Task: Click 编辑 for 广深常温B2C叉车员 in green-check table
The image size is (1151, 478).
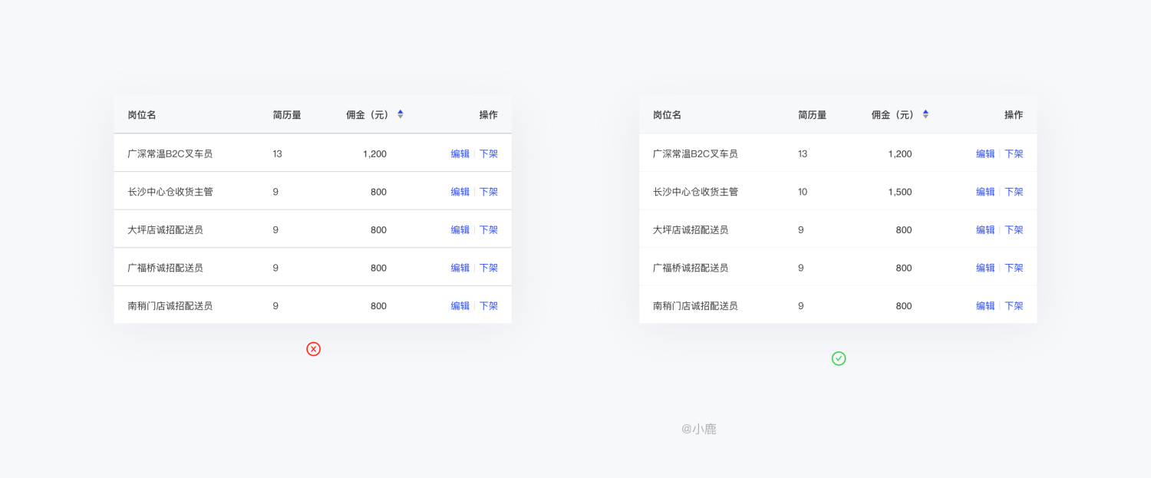Action: point(985,153)
